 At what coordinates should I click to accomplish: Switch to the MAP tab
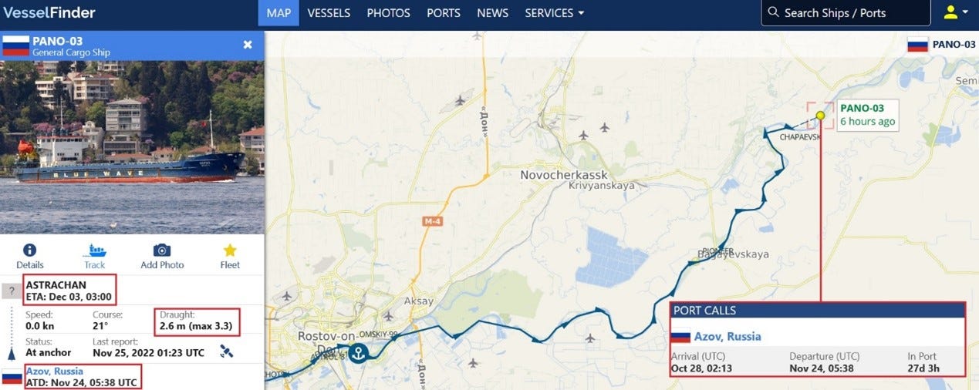pyautogui.click(x=279, y=13)
